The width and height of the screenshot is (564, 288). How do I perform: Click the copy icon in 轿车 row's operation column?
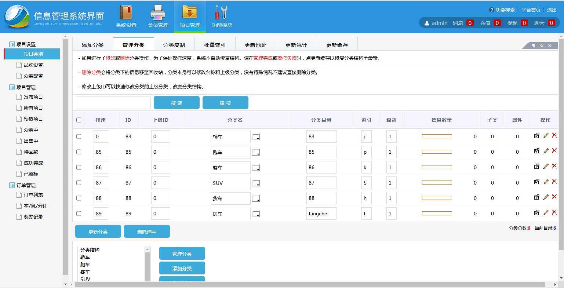click(x=536, y=135)
